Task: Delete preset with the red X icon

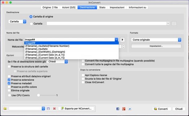Action: point(54,109)
